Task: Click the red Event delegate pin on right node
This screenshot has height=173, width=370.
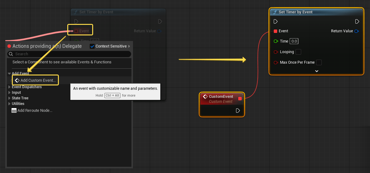Action: [x=275, y=31]
